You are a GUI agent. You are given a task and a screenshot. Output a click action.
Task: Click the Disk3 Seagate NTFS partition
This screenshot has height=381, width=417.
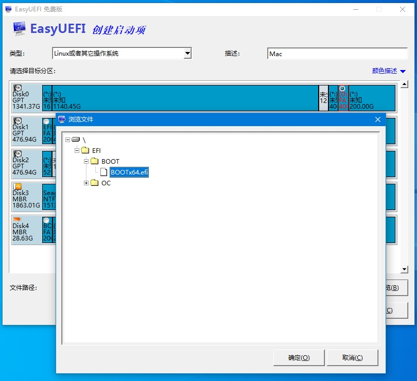click(49, 197)
